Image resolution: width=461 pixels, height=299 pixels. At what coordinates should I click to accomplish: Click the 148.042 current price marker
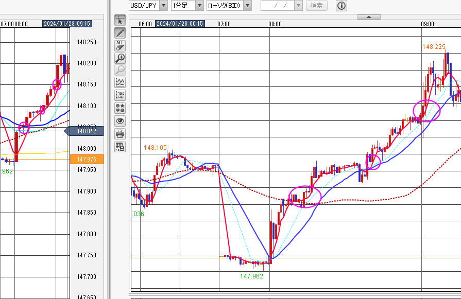tap(86, 131)
